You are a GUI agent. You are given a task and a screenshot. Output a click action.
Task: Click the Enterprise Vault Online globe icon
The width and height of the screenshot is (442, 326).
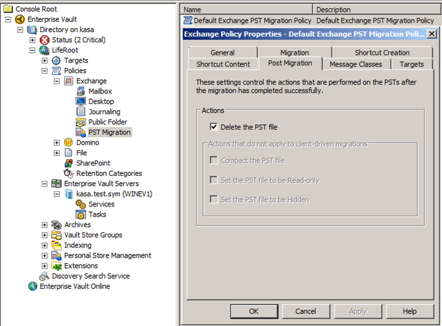point(33,286)
